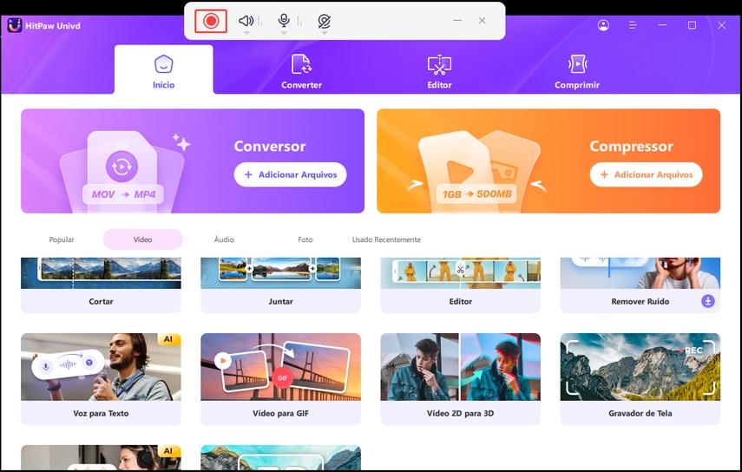Select the Áudio category
Screen dimensions: 742x472
pyautogui.click(x=224, y=239)
